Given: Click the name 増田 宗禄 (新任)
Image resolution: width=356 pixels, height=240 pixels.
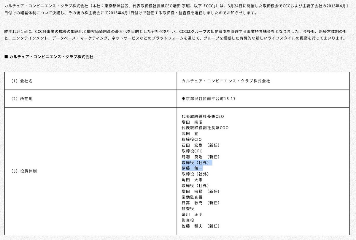Looking at the screenshot, I should click(201, 191).
